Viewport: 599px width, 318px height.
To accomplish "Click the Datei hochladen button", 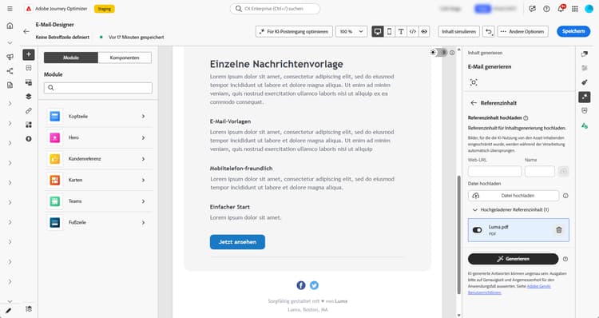I will coord(513,195).
